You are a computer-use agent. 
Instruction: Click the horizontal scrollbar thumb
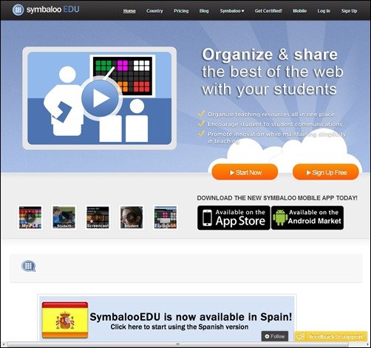coord(177,344)
